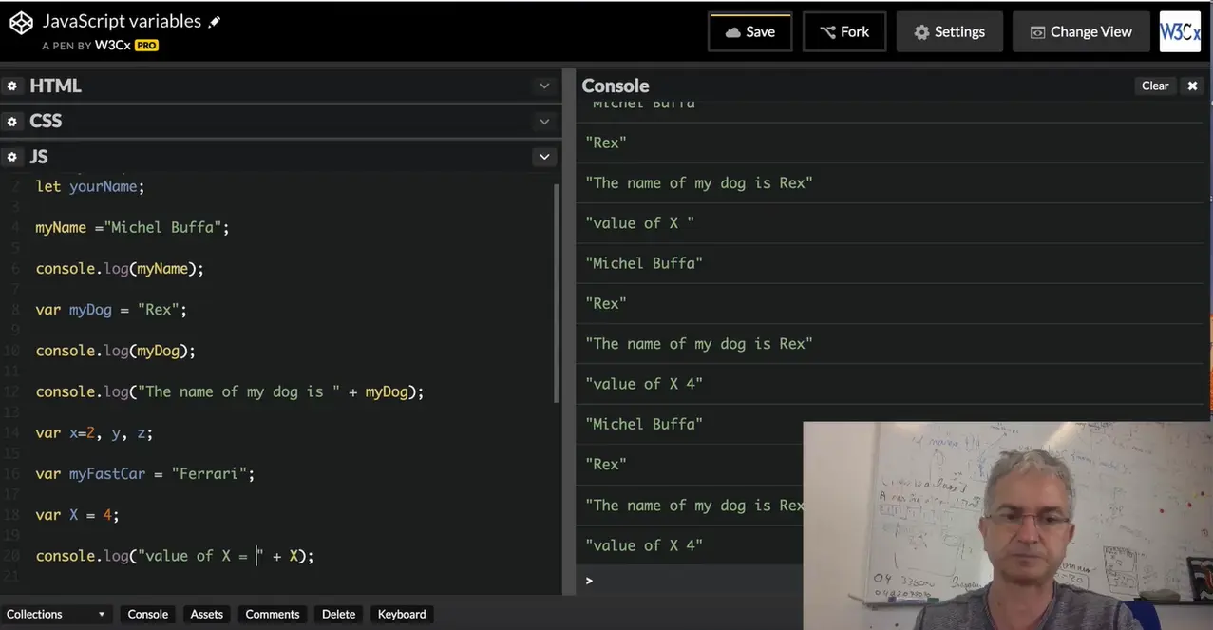This screenshot has width=1213, height=630.
Task: Click the PRO badge
Action: coord(146,45)
